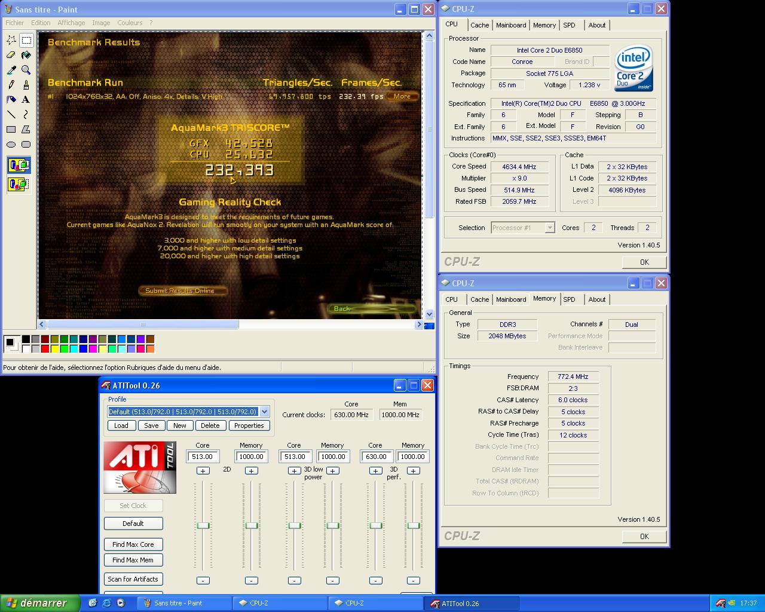
Task: Open the Fichier menu in Paint
Action: [15, 23]
